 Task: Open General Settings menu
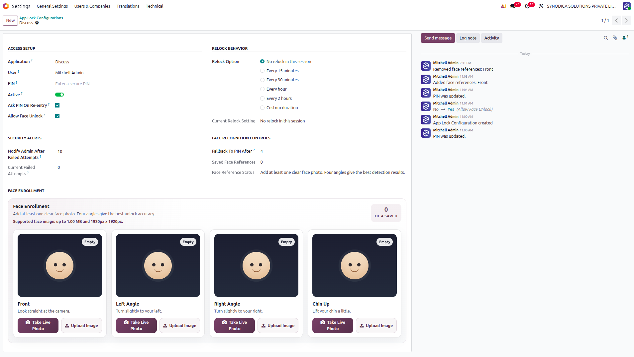tap(52, 6)
